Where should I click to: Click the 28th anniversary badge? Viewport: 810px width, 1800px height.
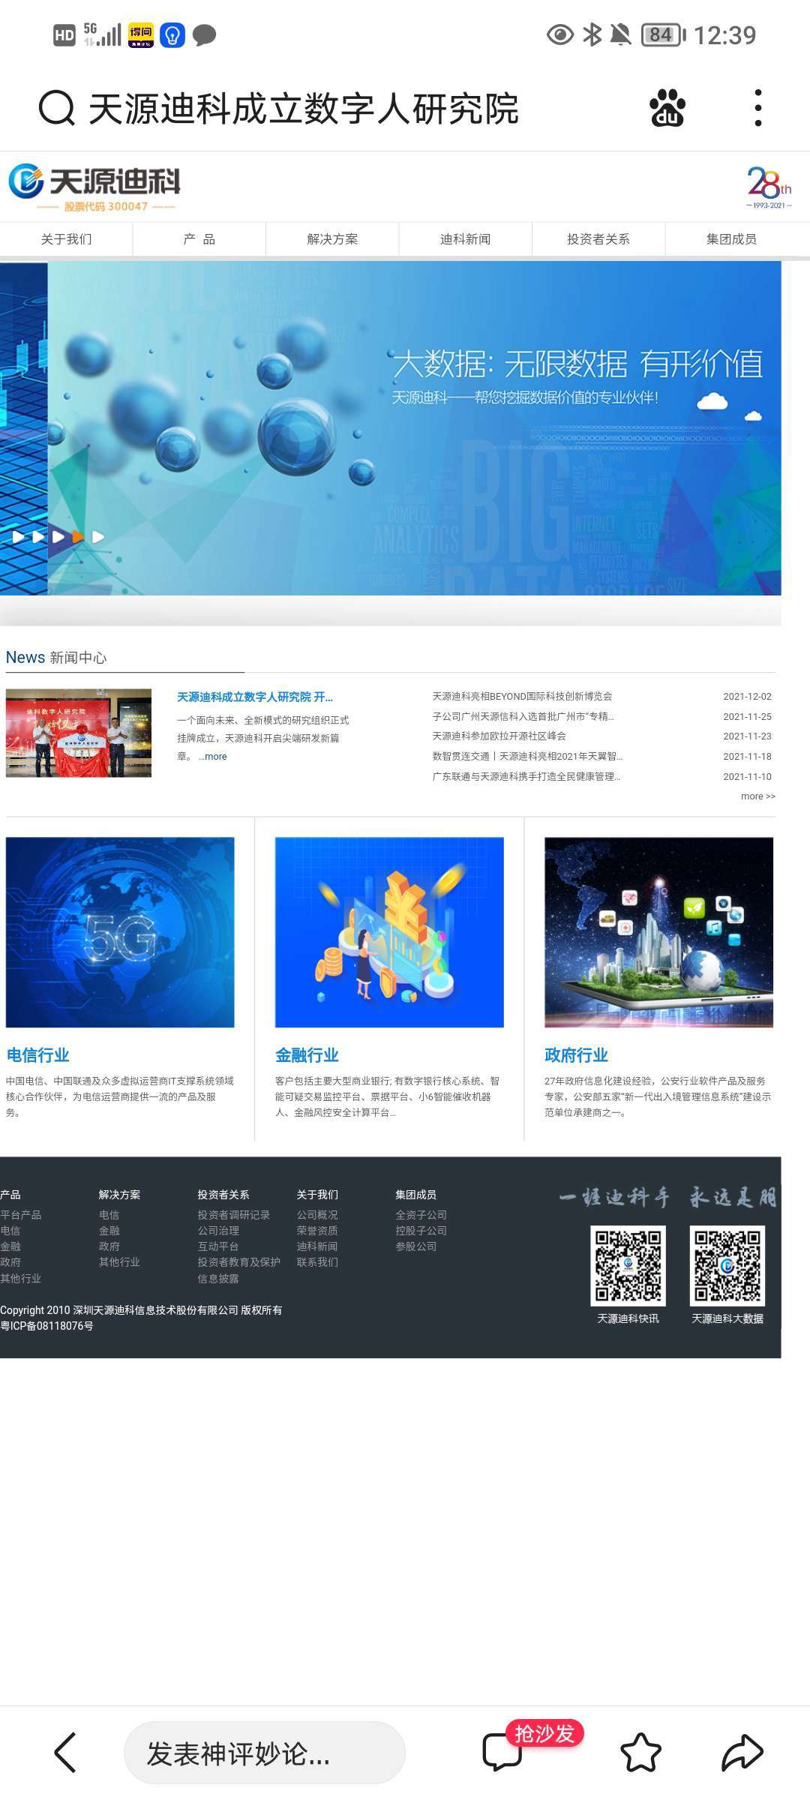769,187
